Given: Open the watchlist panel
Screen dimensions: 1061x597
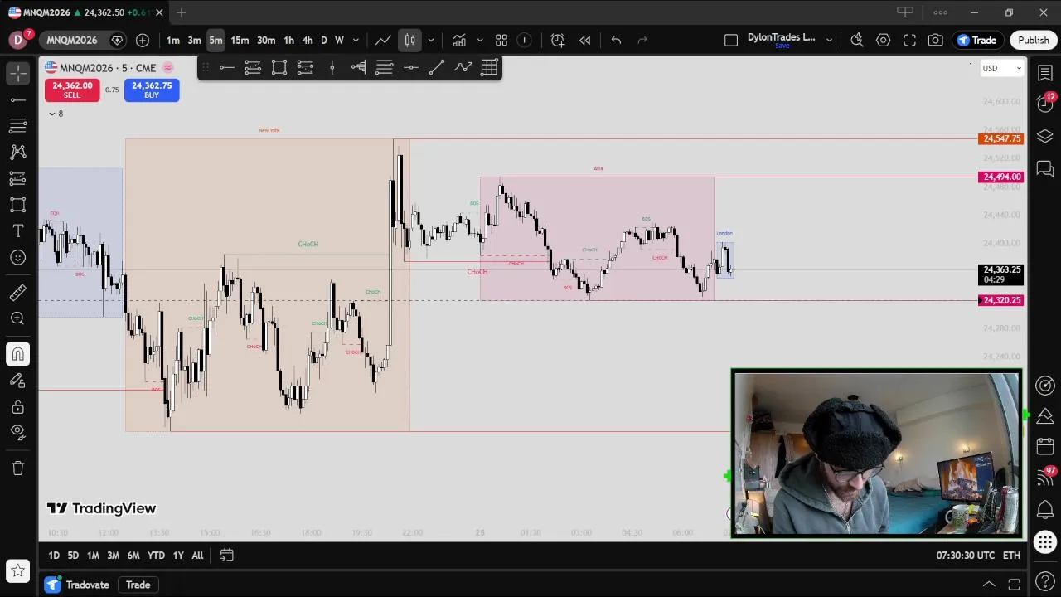Looking at the screenshot, I should click(x=1045, y=73).
